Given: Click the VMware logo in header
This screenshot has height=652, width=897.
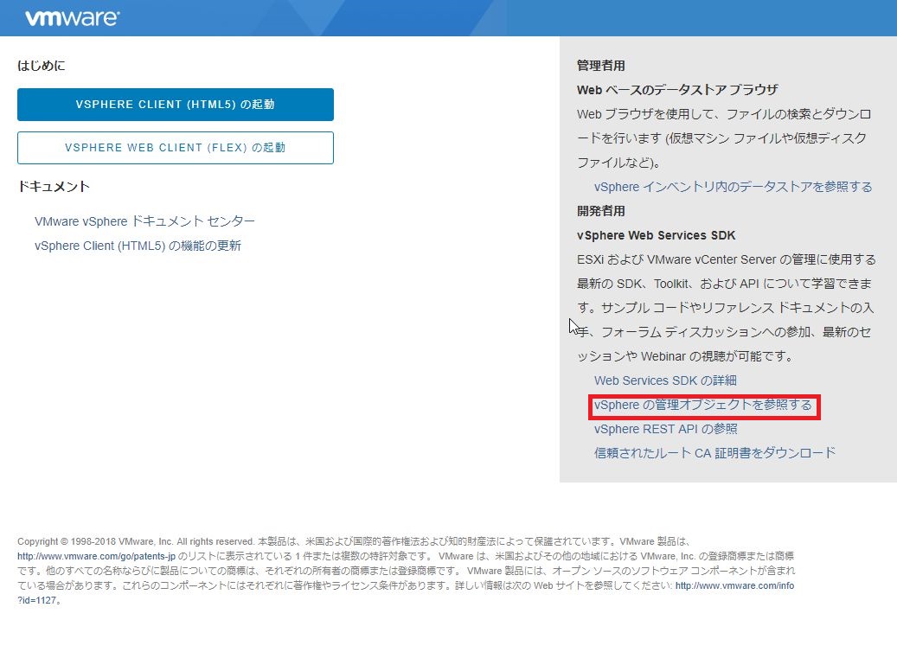Looking at the screenshot, I should (72, 18).
